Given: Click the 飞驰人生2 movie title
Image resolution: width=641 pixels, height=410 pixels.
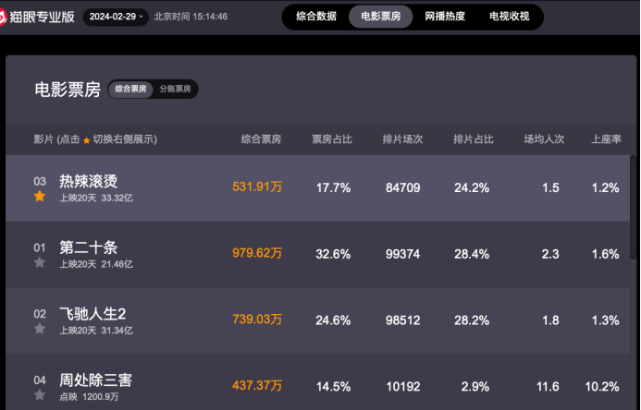Looking at the screenshot, I should [92, 313].
